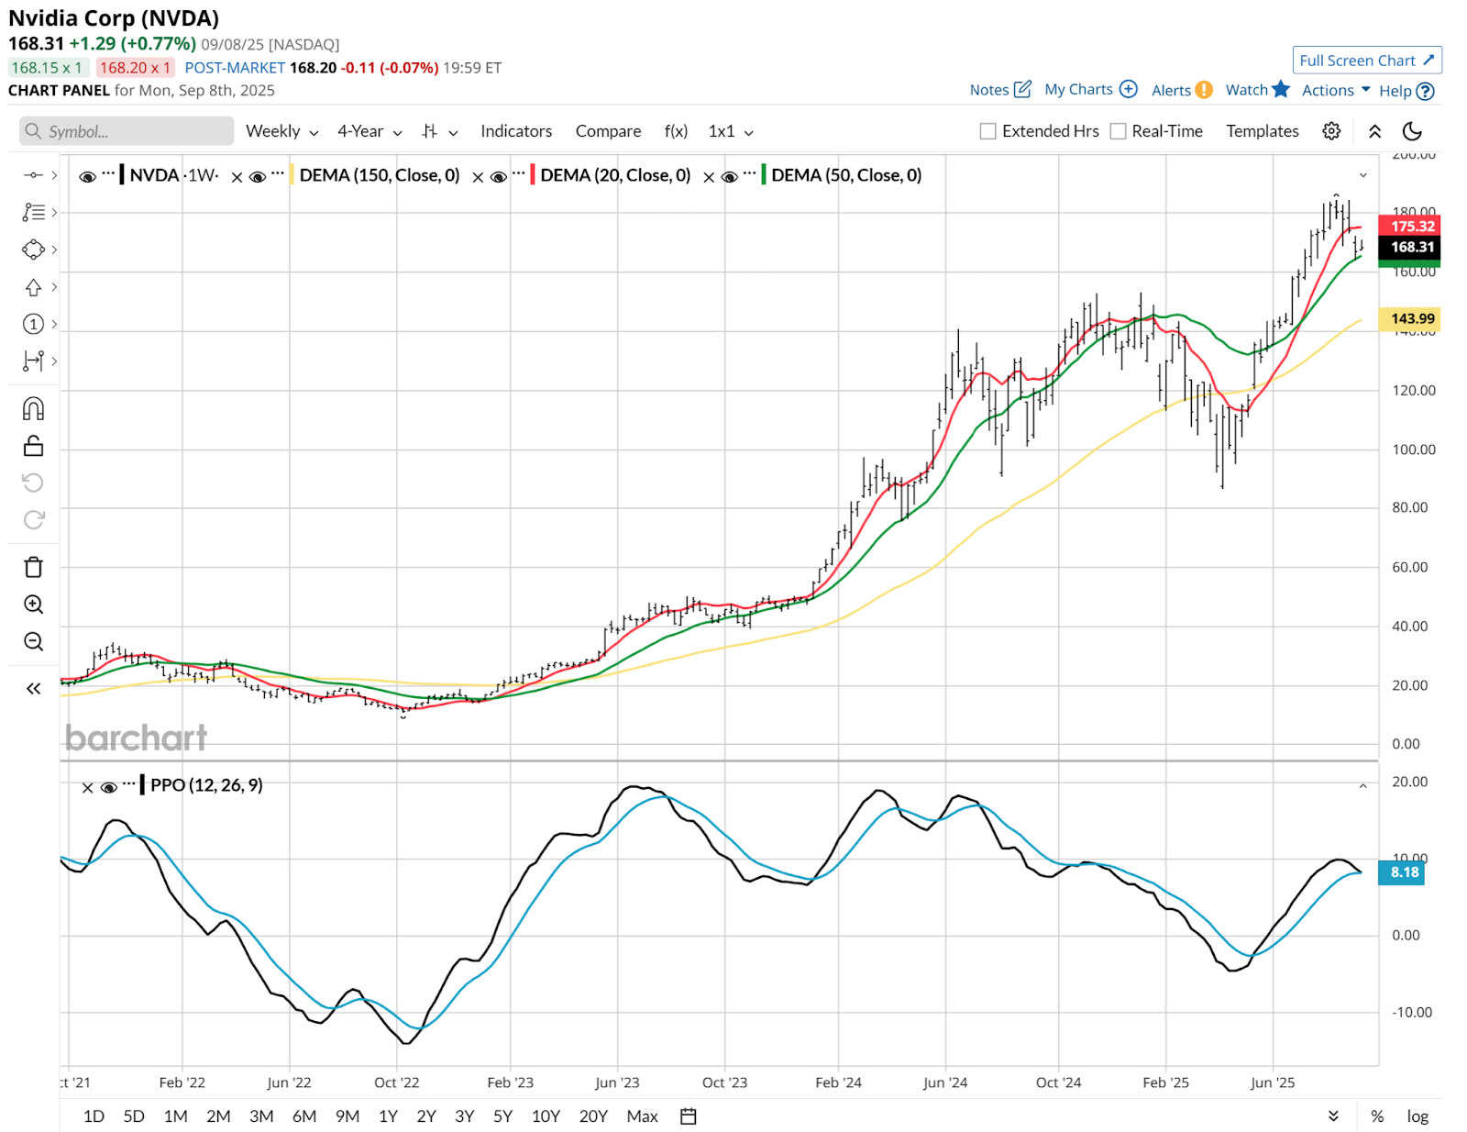1467x1132 pixels.
Task: Select the polygon shapes tool
Action: click(33, 250)
